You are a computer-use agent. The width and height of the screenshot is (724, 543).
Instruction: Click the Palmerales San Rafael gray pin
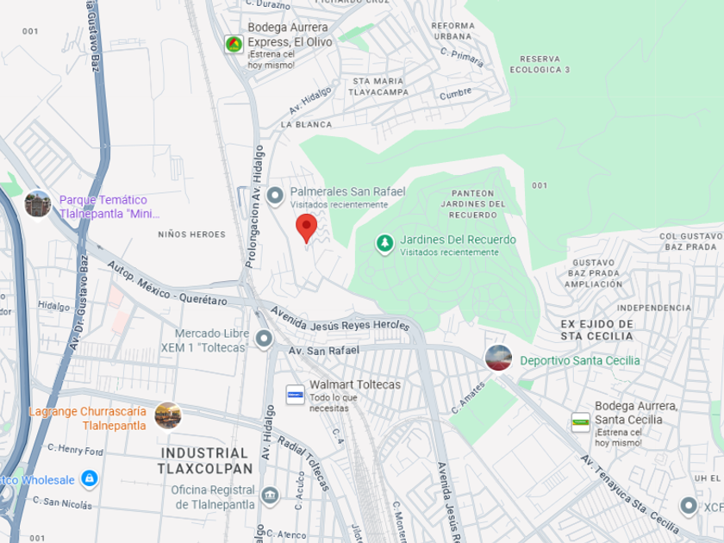coord(275,197)
